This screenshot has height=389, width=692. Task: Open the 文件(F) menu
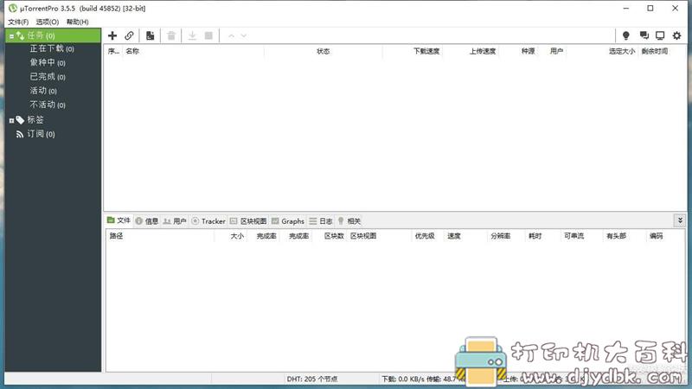pos(18,22)
